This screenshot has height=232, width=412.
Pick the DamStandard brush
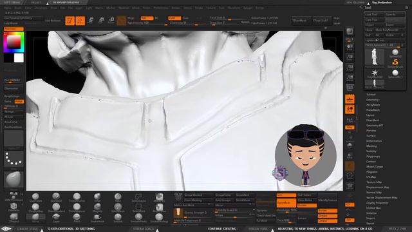[x=56, y=208]
